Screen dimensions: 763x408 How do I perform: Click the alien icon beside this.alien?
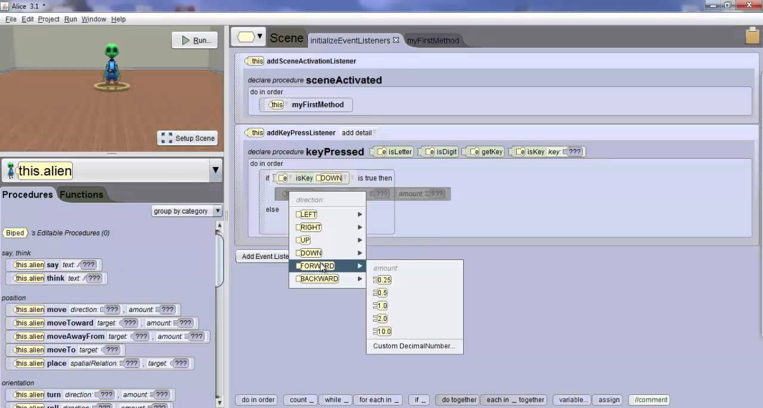10,171
